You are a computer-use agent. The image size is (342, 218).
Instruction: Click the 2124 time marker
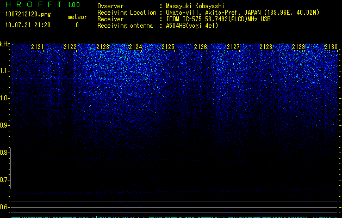pos(135,47)
